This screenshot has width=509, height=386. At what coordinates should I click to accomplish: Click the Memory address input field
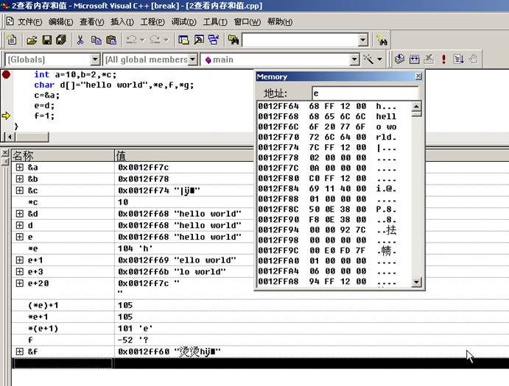click(x=364, y=93)
